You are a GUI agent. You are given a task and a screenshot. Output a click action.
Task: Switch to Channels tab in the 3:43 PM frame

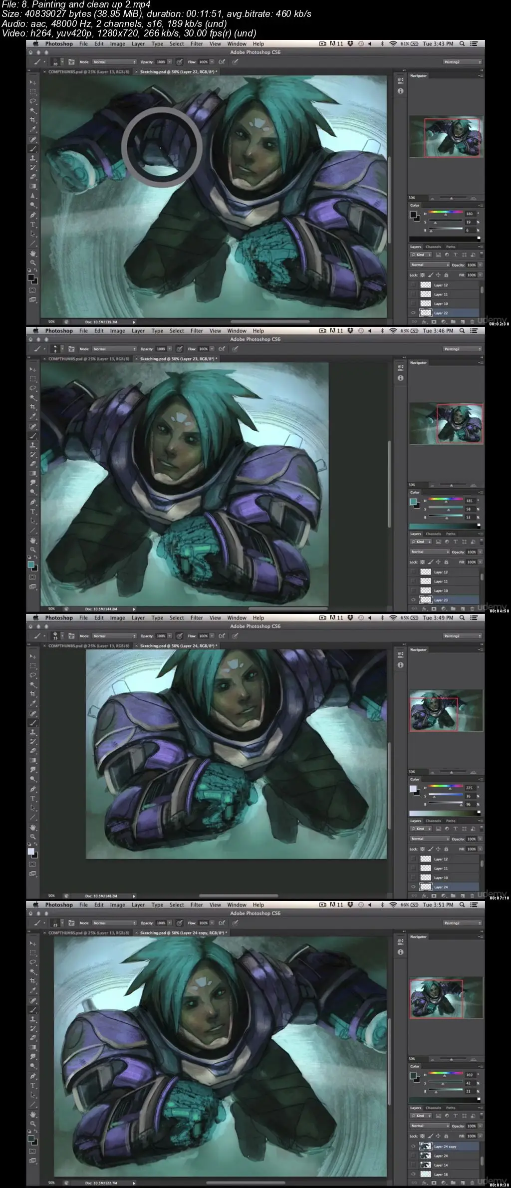433,247
